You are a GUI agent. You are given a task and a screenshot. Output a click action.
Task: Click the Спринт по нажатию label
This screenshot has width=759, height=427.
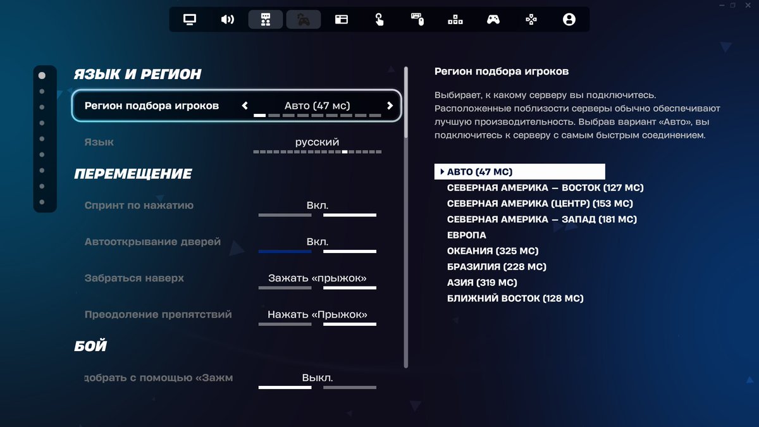(139, 206)
